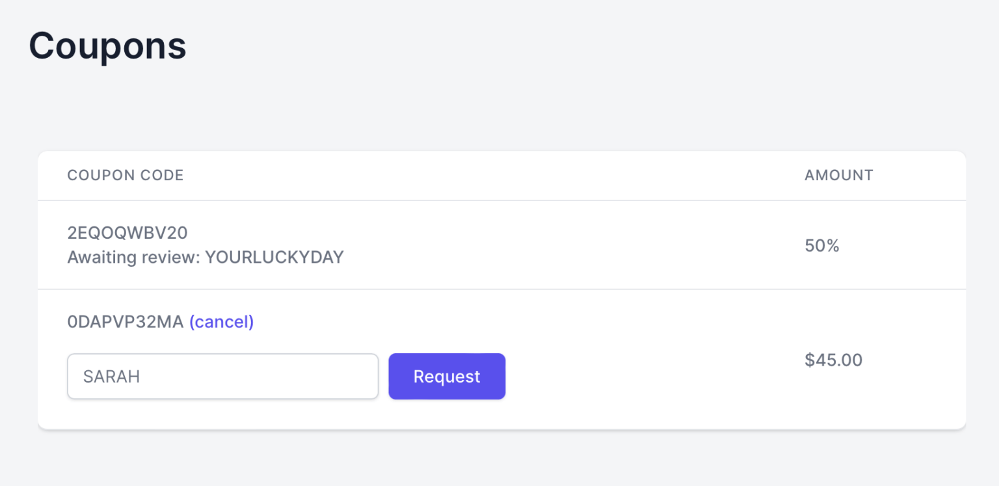
Task: Click the Coupons page heading
Action: point(107,46)
